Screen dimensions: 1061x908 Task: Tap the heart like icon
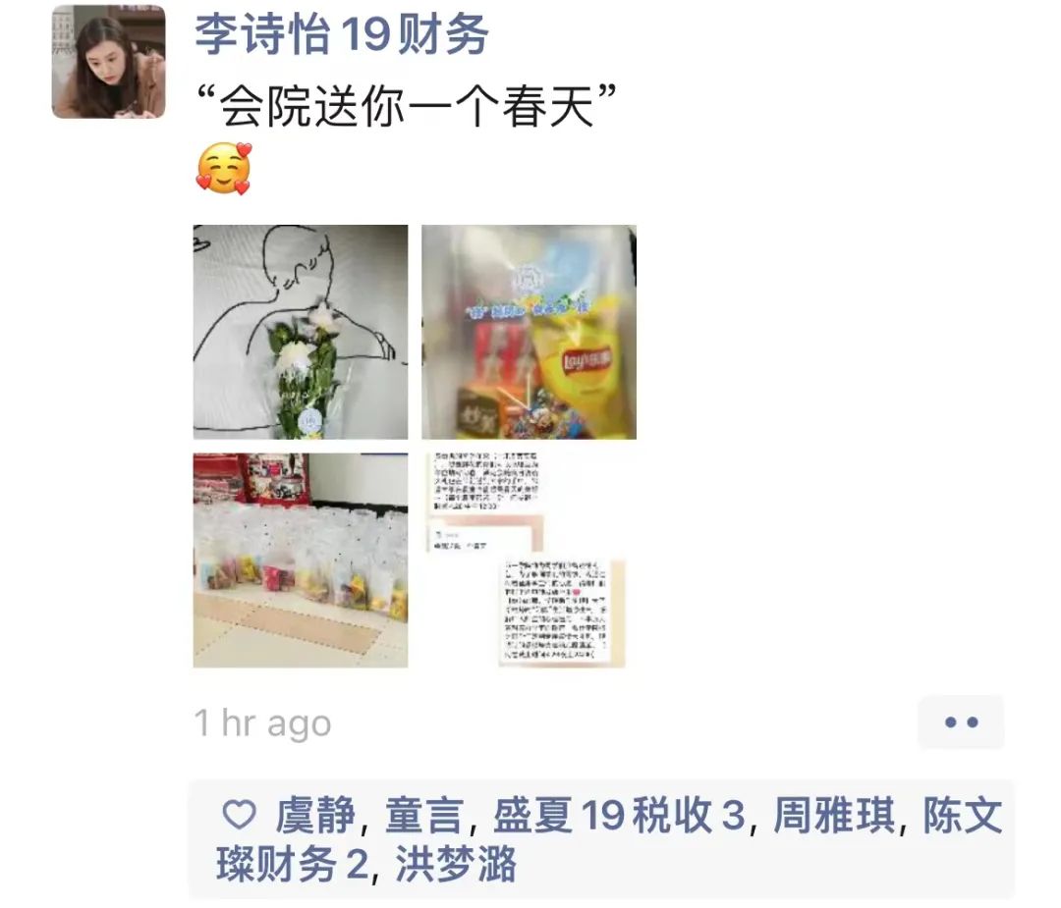(x=240, y=815)
